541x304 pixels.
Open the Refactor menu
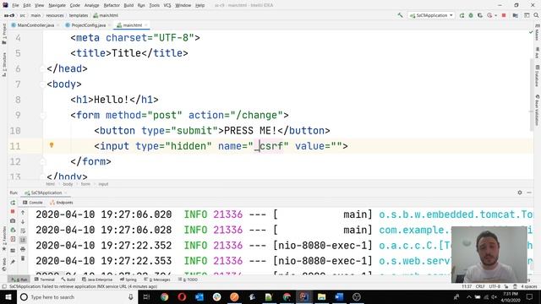[112, 5]
